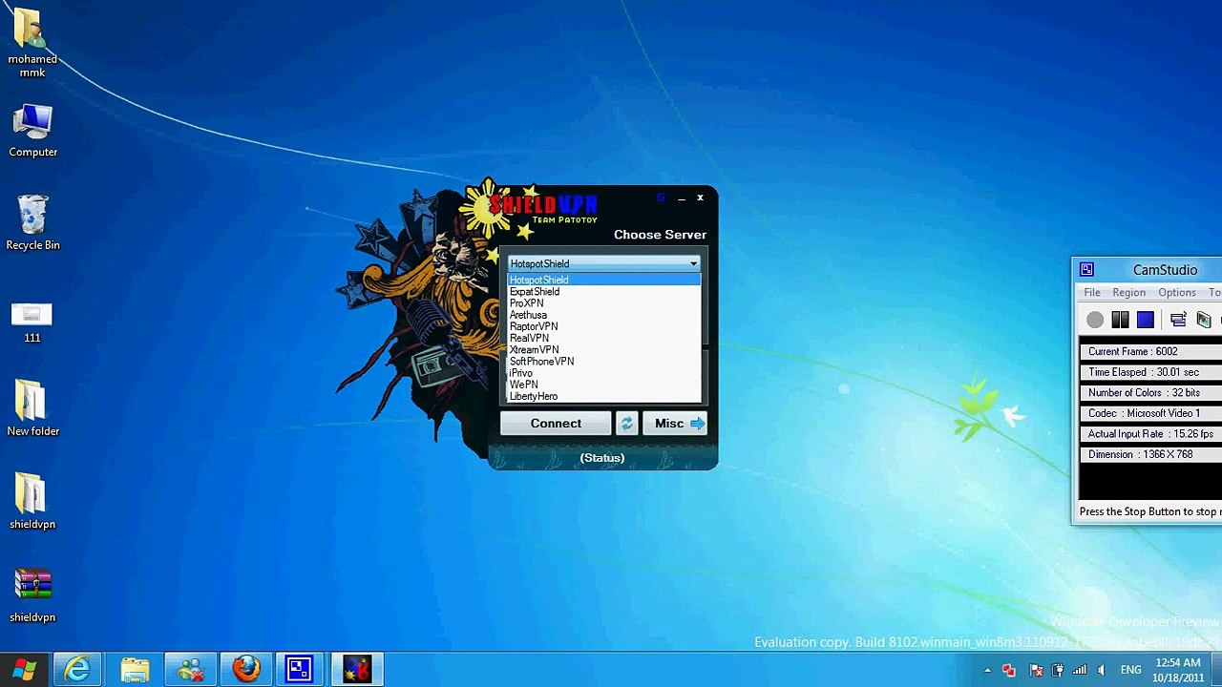Click the CamStudio record button
Viewport: 1222px width, 687px height.
coord(1095,320)
